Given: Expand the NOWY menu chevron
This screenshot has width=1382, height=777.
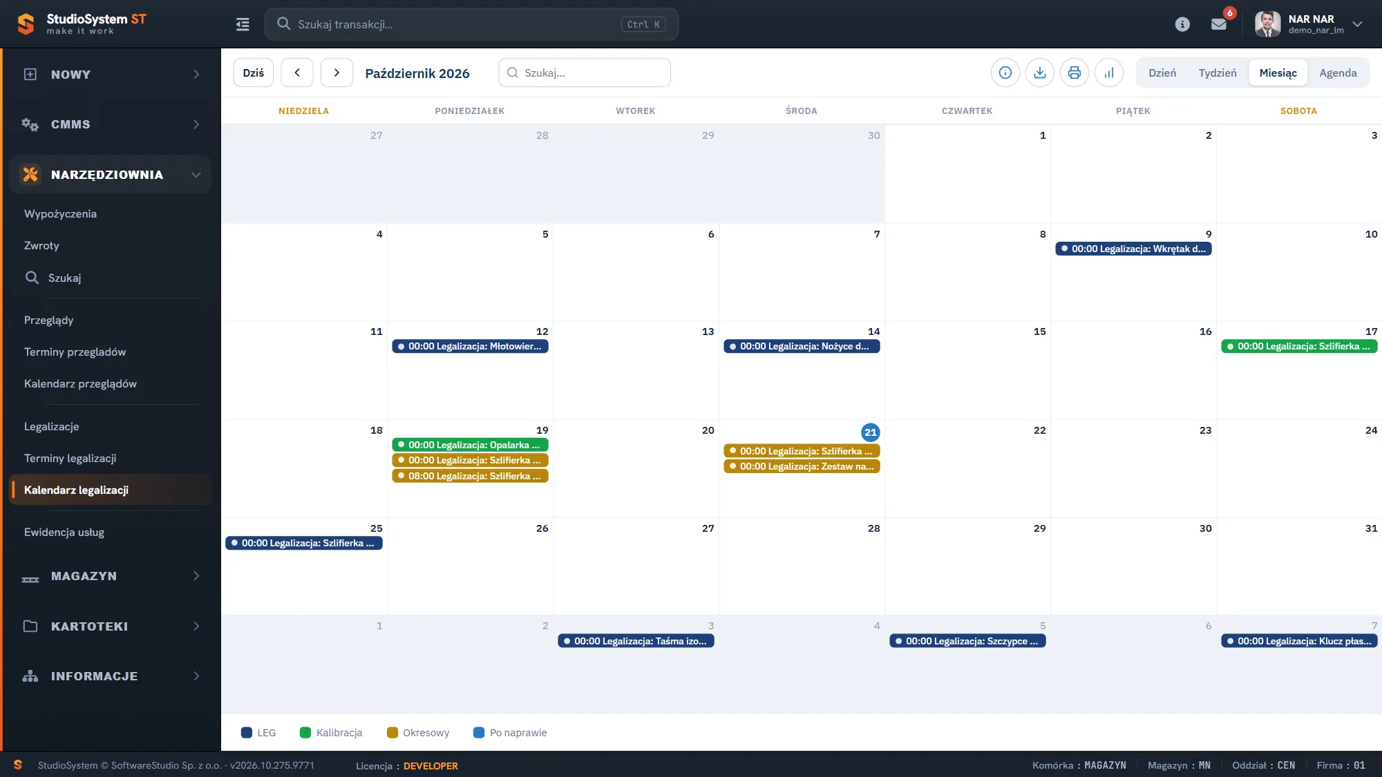Looking at the screenshot, I should pyautogui.click(x=196, y=75).
